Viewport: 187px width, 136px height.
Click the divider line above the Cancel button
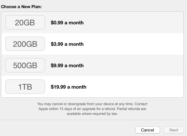click(93, 120)
